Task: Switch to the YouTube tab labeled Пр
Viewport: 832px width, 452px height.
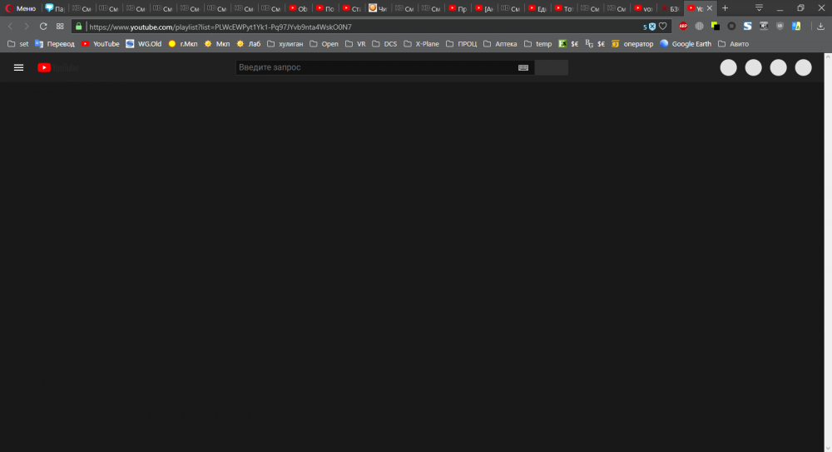Action: tap(458, 8)
